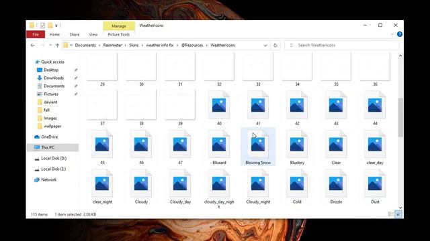Select image file named 47
Screen dimensions: 430x241
click(x=180, y=147)
